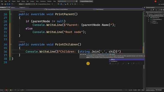Open the PrintChildren member dropdown
This screenshot has height=92, width=164.
[118, 9]
